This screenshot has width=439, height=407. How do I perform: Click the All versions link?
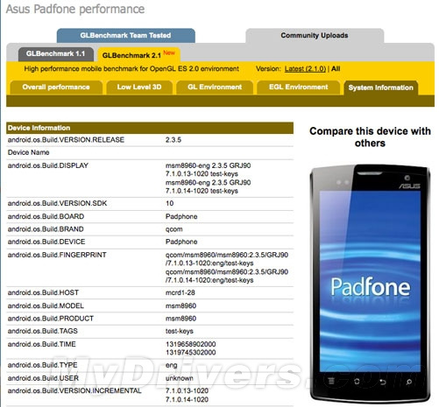[336, 69]
